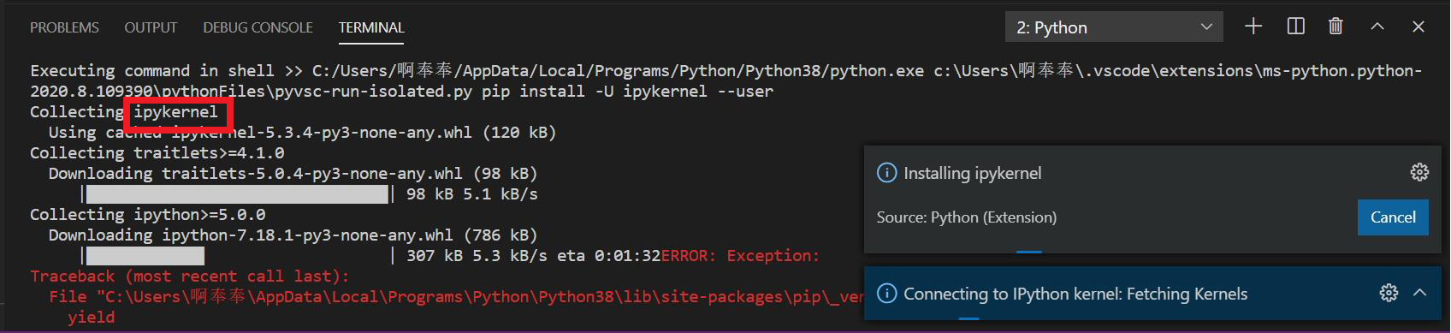Open the DEBUG CONSOLE tab
This screenshot has height=333, width=1451.
(x=258, y=27)
